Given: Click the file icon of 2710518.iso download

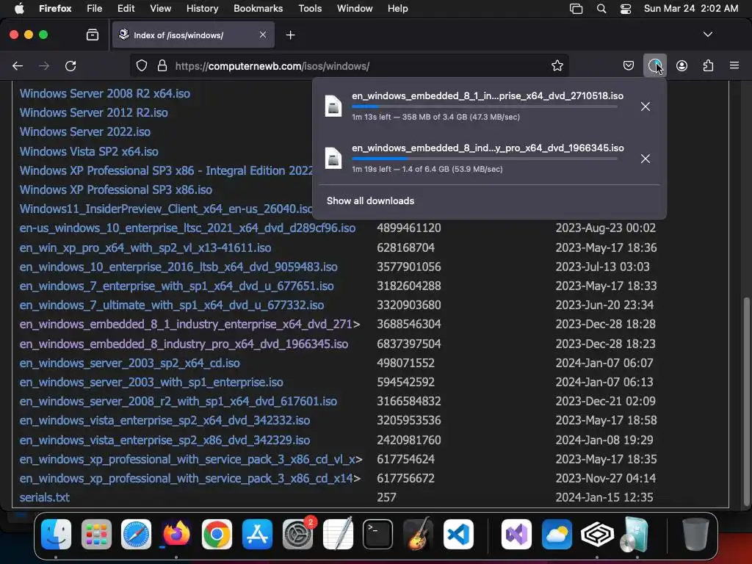Looking at the screenshot, I should (333, 106).
